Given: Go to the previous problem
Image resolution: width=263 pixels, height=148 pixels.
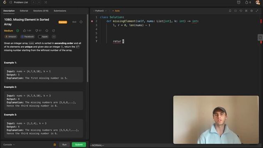Looking at the screenshot, I should (34, 2).
